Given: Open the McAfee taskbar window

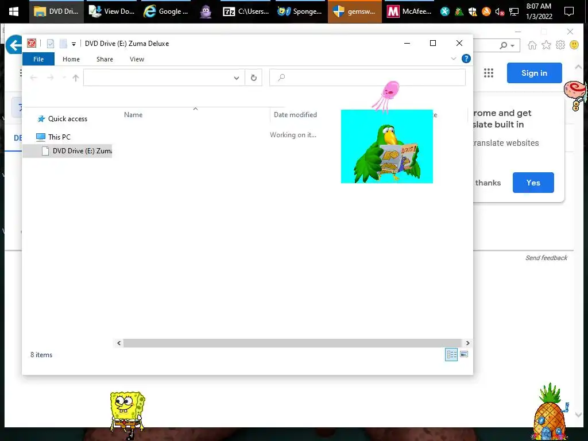Looking at the screenshot, I should (409, 11).
